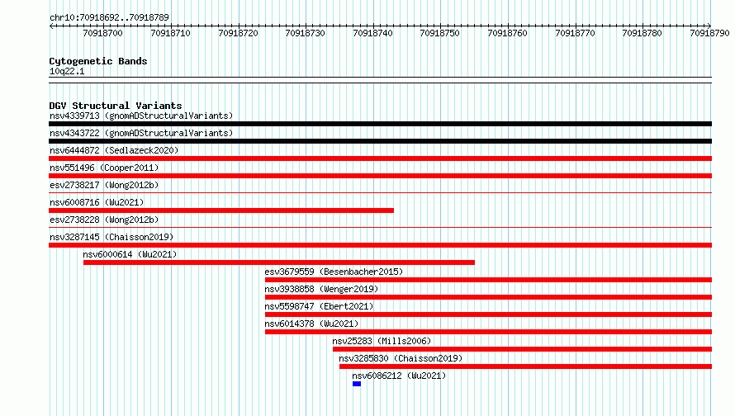Viewport: 735px width, 416px height.
Task: Select nsv3285830 (Chaisson2019) label
Action: (401, 358)
